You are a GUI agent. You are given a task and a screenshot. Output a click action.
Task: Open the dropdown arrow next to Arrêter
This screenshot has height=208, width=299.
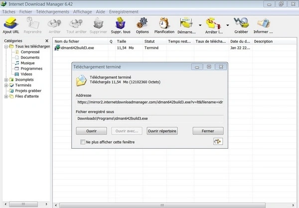[227, 24]
